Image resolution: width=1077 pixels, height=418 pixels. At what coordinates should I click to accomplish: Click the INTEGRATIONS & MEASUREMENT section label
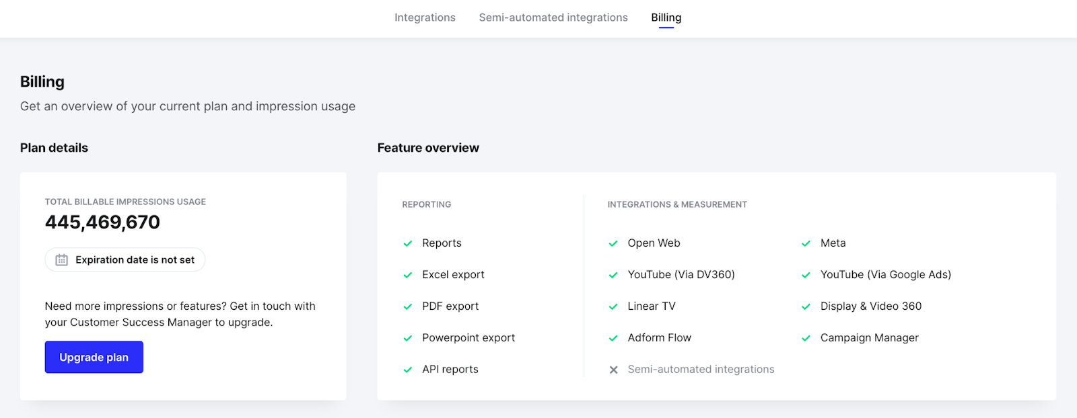(x=677, y=204)
